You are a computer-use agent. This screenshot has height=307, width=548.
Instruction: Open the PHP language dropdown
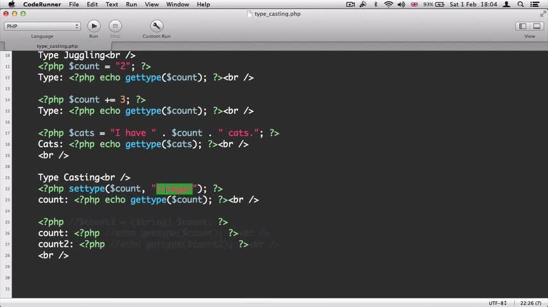coord(42,26)
